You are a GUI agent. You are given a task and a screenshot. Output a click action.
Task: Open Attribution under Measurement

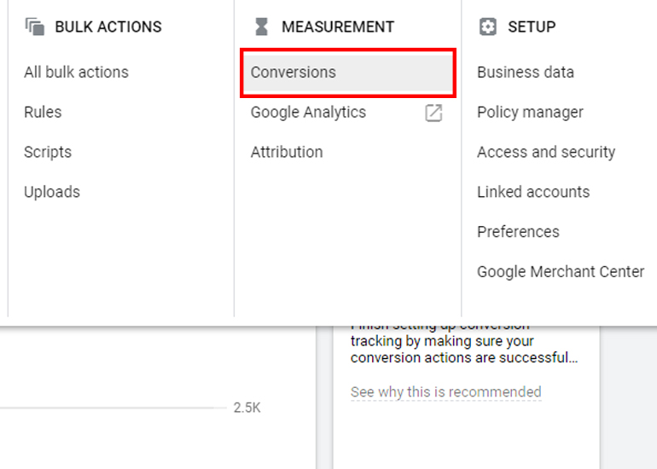point(287,152)
